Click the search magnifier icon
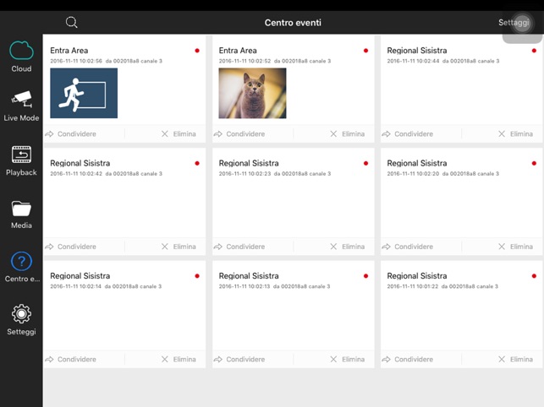 pyautogui.click(x=71, y=23)
